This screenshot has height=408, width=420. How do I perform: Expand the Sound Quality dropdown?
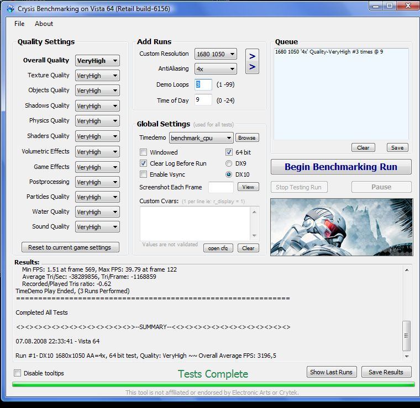(97, 227)
